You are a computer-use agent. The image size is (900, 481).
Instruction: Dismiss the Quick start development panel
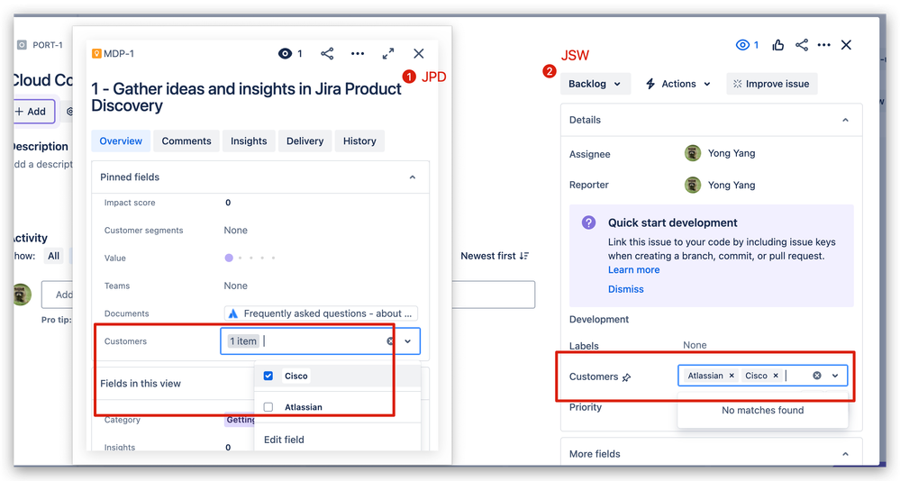tap(625, 289)
